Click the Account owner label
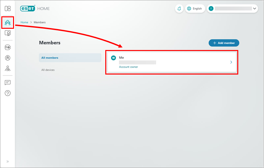This screenshot has width=264, height=168. click(128, 67)
